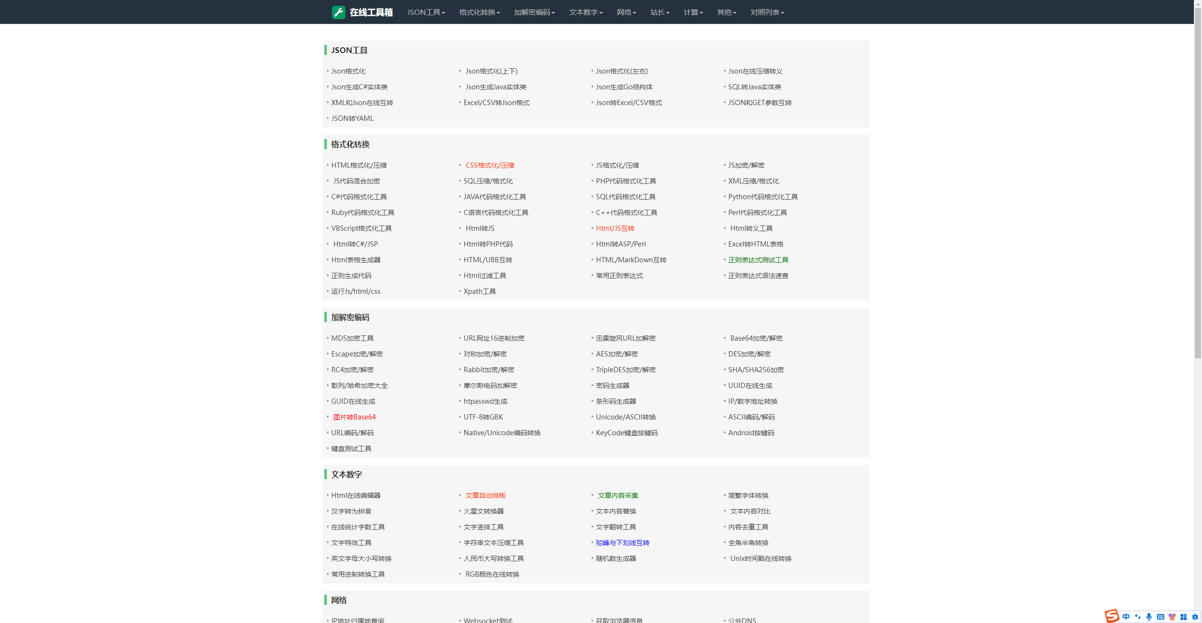Click the Sogou skin shirt icon

1172,617
